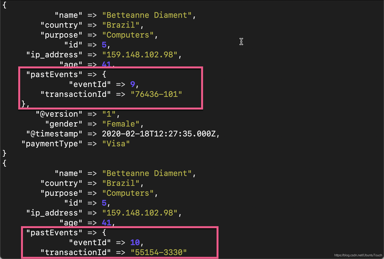
Task: Click the name value "Betteanne Diament" in first record
Action: pyautogui.click(x=147, y=15)
